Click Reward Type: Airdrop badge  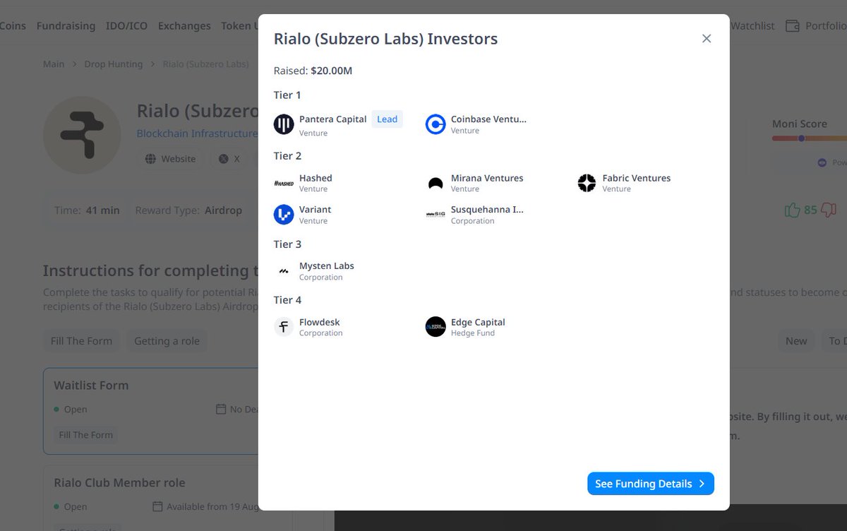click(x=188, y=210)
